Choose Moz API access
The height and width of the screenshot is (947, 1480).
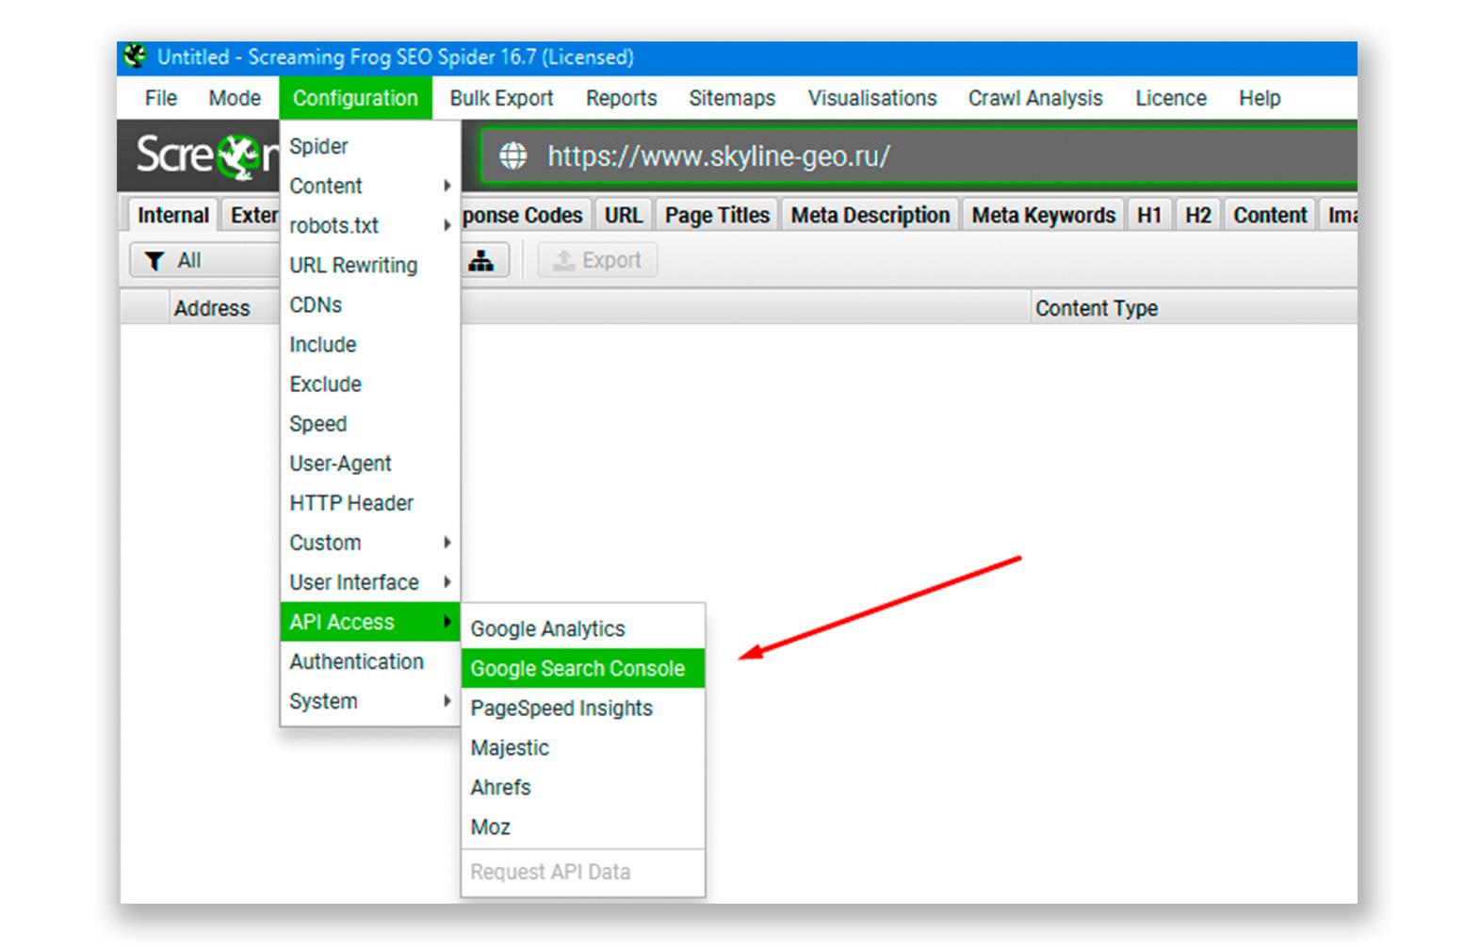pos(583,826)
